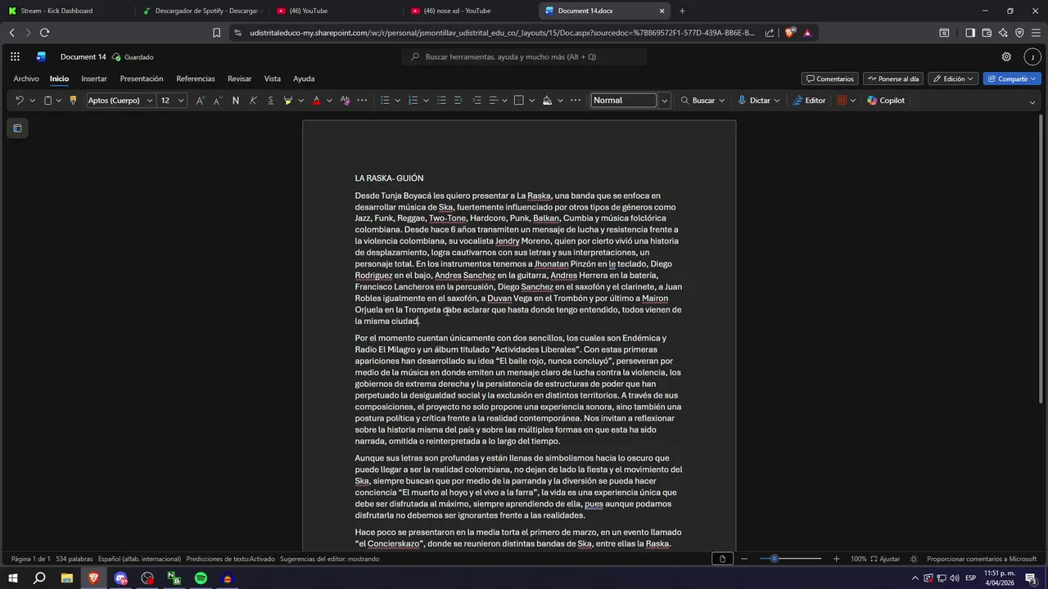Increase font size with the larger A icon
Viewport: 1048px width, 589px height.
tap(200, 101)
